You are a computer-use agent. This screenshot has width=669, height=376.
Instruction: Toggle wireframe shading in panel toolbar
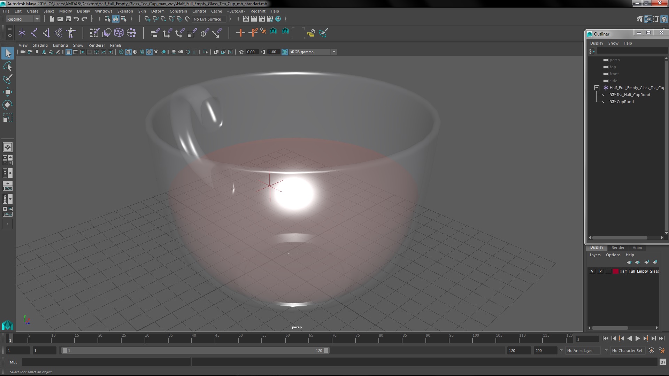(x=121, y=52)
